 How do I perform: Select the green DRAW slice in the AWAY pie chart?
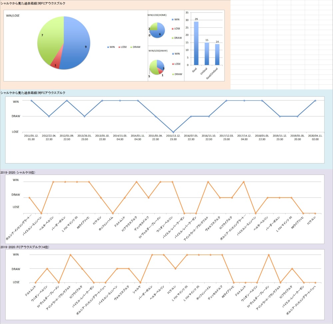pos(153,68)
